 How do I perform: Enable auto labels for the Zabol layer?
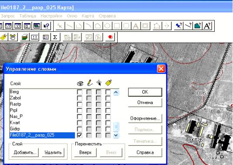tap(108, 98)
